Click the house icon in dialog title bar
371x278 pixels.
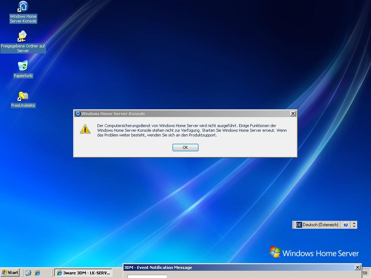click(78, 113)
